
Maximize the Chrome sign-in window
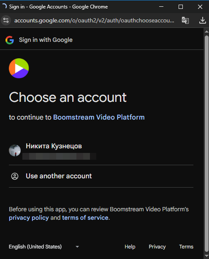[181, 7]
